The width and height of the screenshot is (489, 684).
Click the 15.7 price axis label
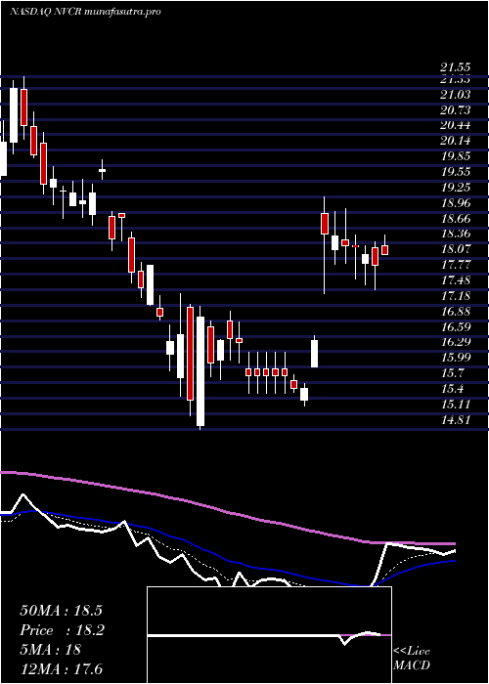(453, 373)
